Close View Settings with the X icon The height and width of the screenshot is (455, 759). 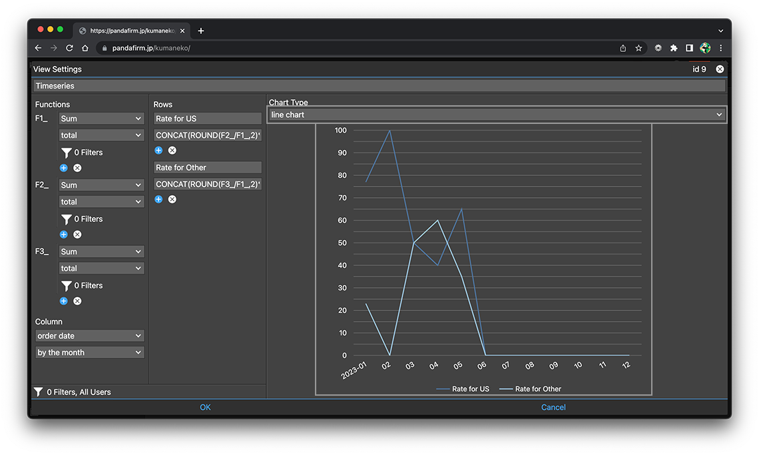(720, 69)
